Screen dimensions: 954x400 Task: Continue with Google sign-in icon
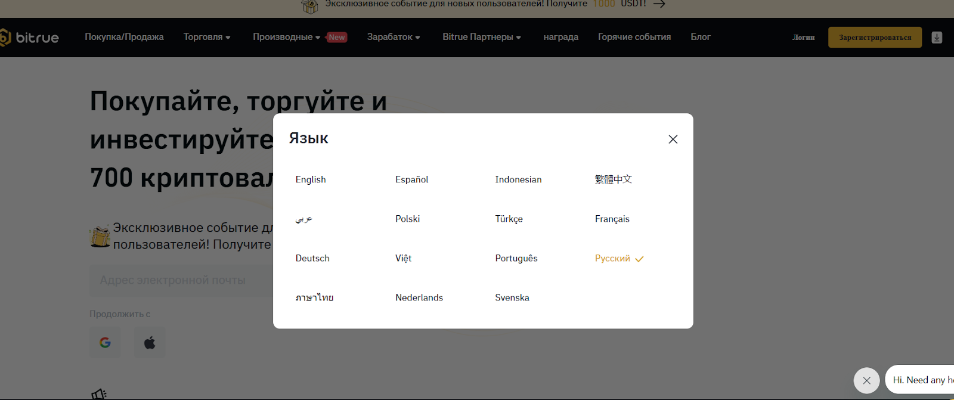tap(105, 342)
